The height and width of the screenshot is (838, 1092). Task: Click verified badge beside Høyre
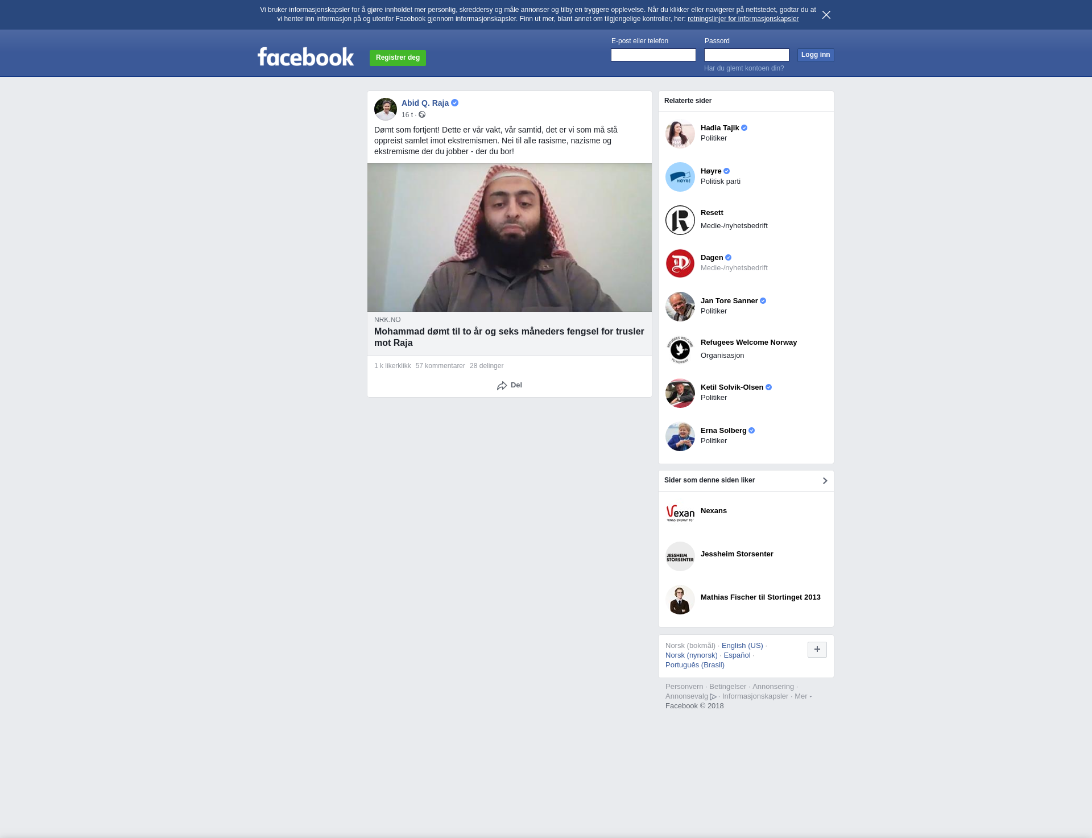tap(727, 171)
